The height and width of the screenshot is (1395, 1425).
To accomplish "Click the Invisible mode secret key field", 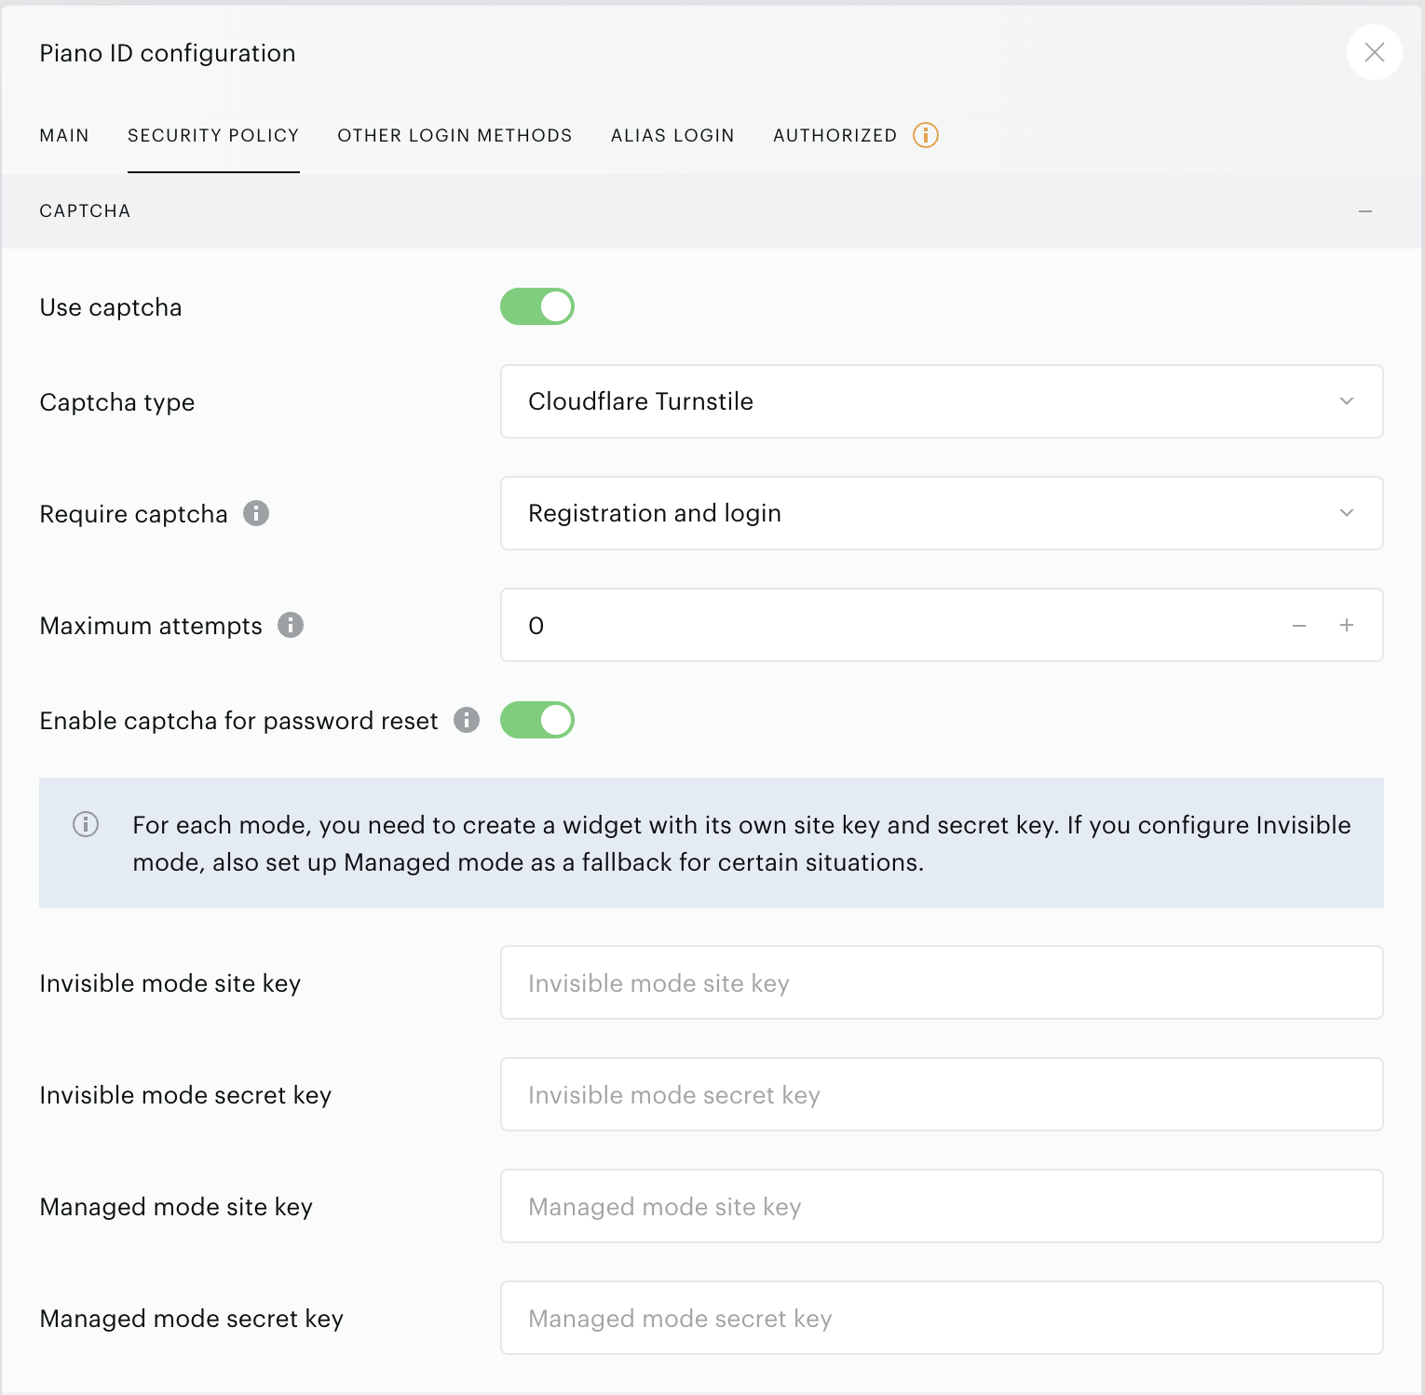I will 942,1094.
